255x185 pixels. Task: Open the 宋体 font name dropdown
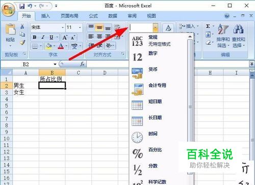click(x=63, y=28)
